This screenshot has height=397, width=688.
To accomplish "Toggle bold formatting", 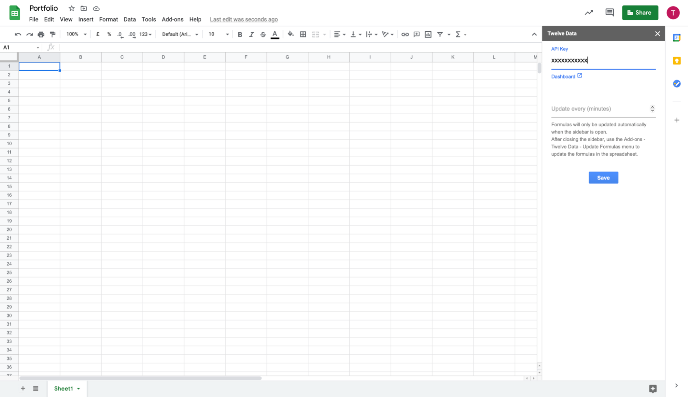I will point(240,34).
